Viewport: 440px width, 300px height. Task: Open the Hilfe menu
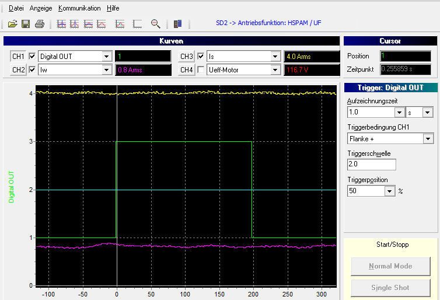tap(113, 8)
